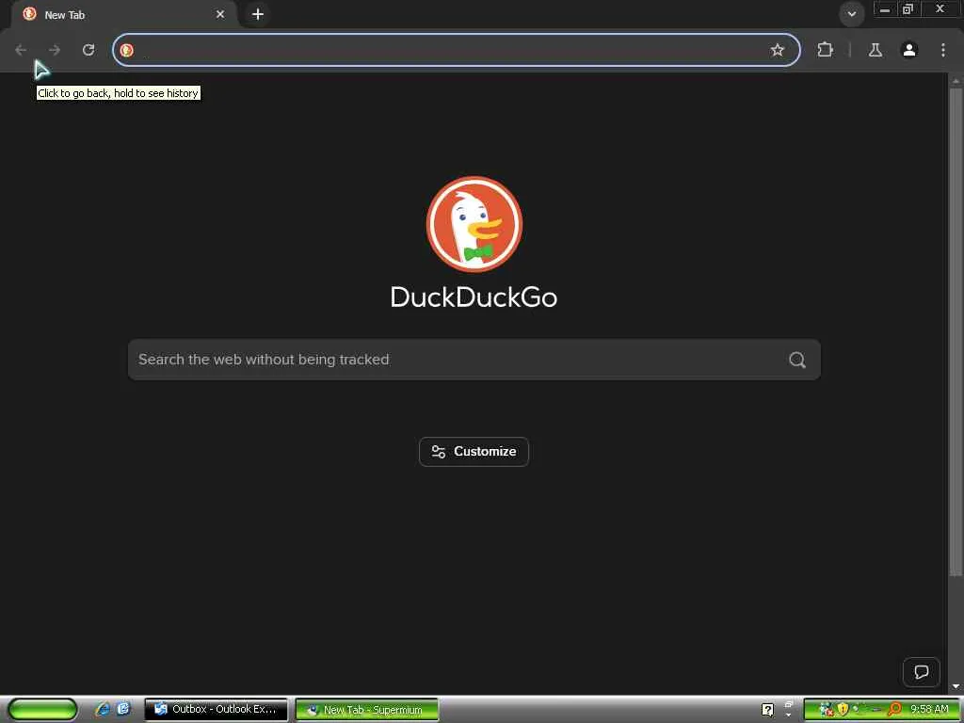The height and width of the screenshot is (723, 964).
Task: Bookmark this tab with the star icon
Action: point(777,50)
